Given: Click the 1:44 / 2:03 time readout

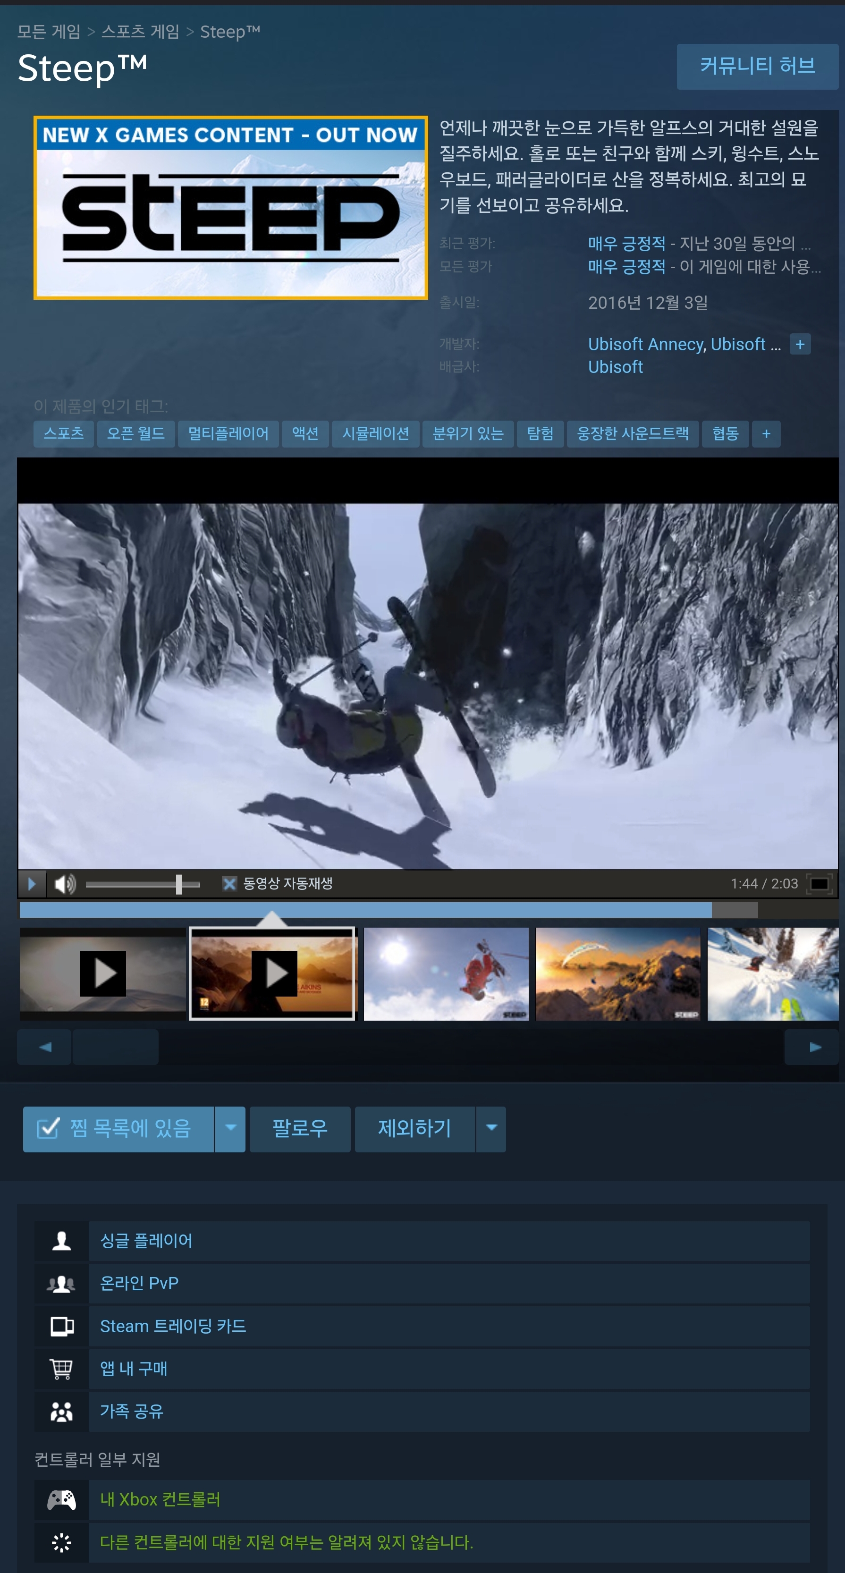Looking at the screenshot, I should (764, 884).
